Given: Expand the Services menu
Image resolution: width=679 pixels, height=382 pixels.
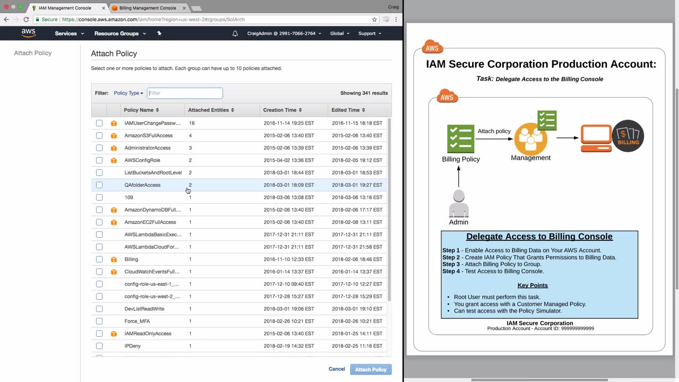Looking at the screenshot, I should (x=69, y=33).
